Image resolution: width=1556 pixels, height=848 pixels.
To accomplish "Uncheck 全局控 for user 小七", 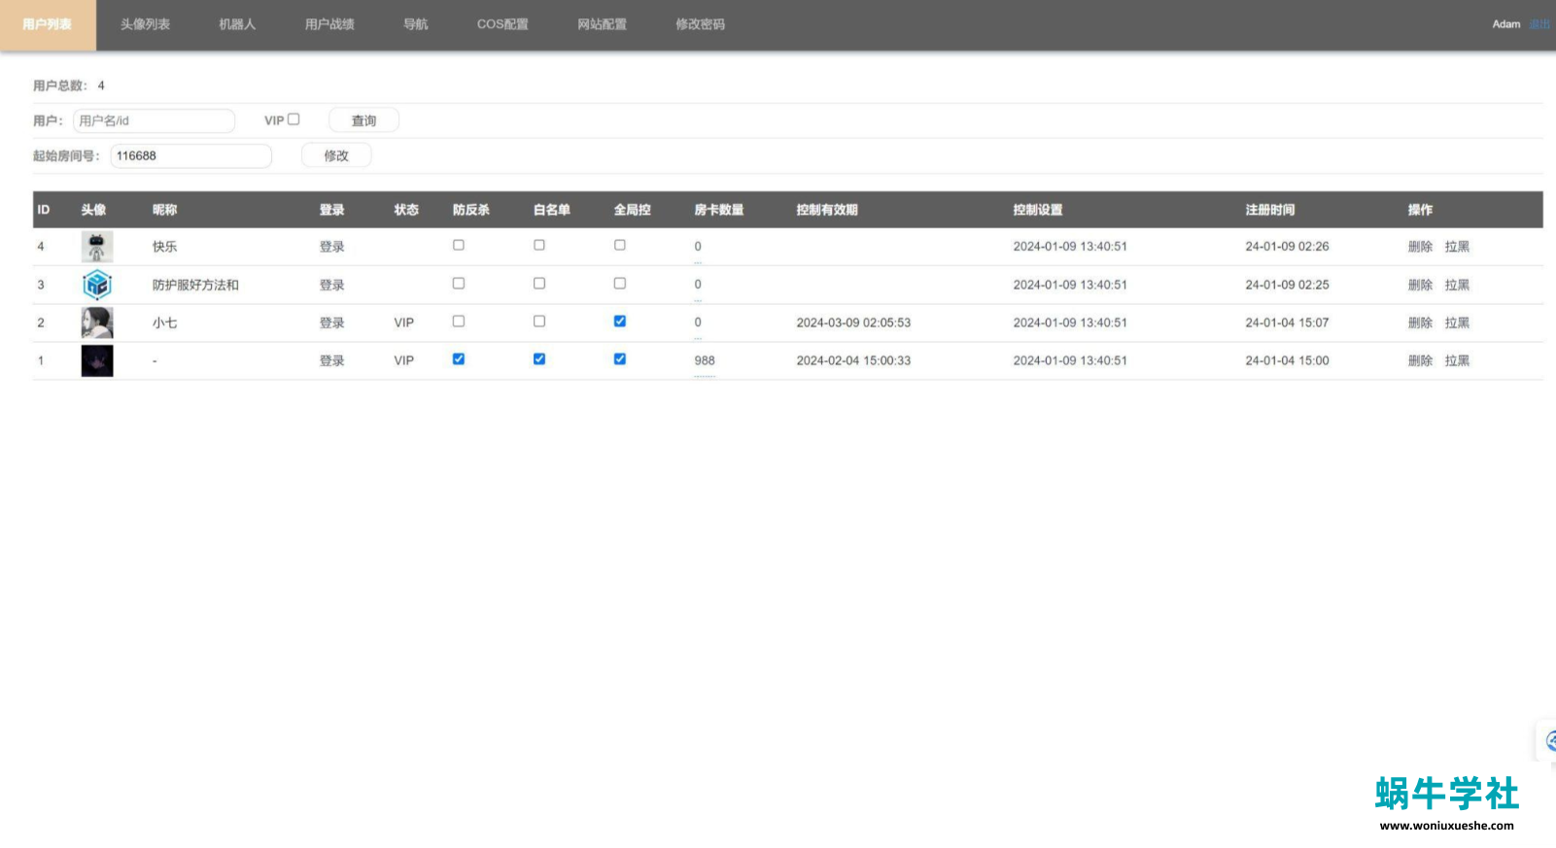I will tap(620, 322).
